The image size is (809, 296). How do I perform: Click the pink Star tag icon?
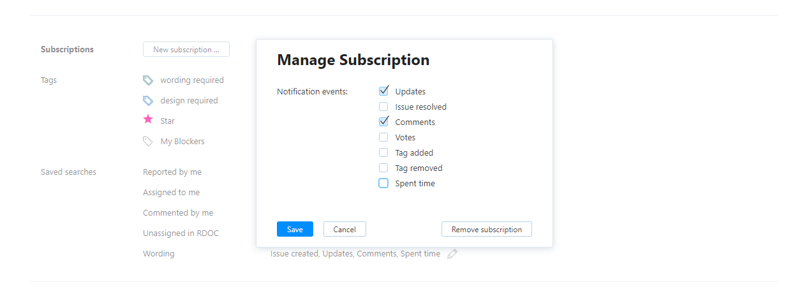[x=148, y=120]
